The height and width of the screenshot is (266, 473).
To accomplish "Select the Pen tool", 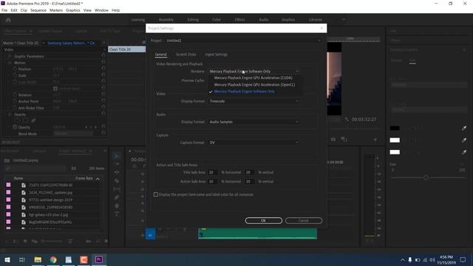I will tap(117, 197).
